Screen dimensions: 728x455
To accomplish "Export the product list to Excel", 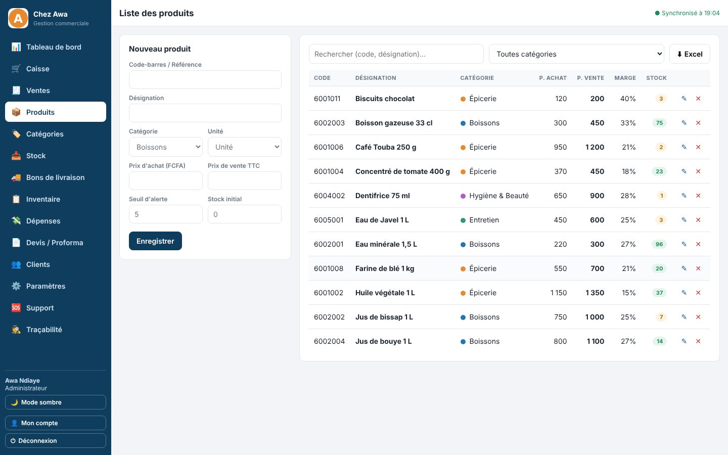I will (690, 54).
